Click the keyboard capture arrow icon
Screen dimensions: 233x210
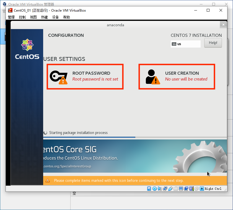point(202,189)
